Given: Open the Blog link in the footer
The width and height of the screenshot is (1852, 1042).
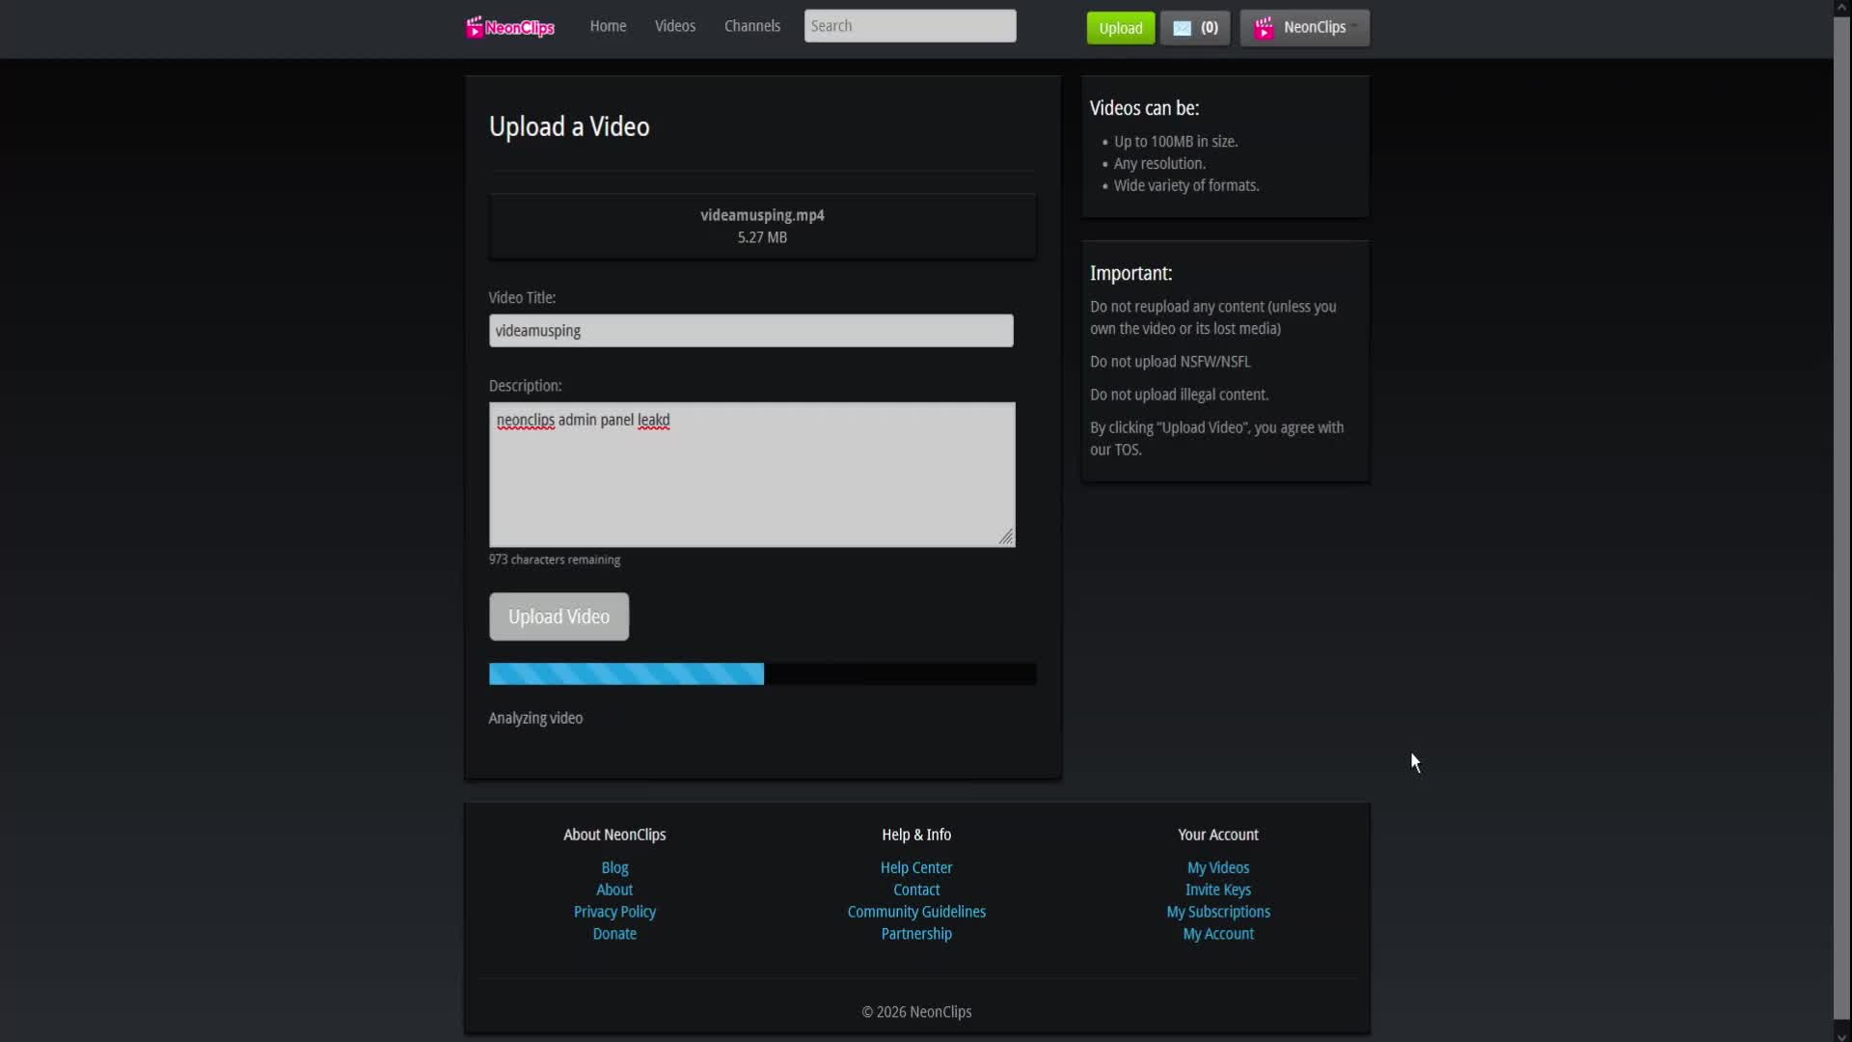Looking at the screenshot, I should point(614,867).
